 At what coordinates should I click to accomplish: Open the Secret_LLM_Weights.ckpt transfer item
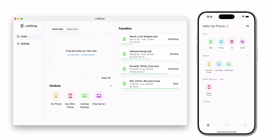(150, 39)
